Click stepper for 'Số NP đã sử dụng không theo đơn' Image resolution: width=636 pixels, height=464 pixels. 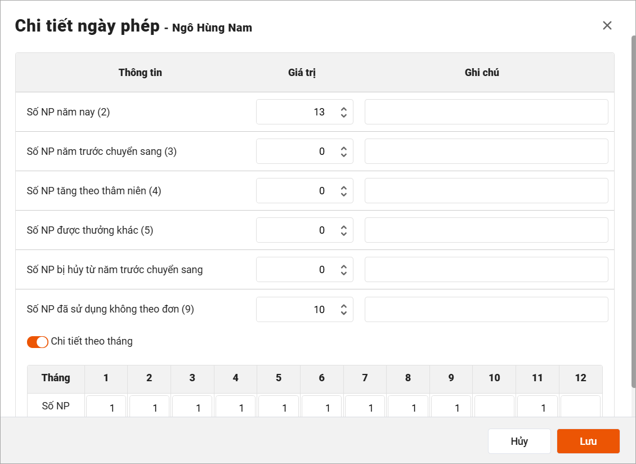tap(343, 309)
